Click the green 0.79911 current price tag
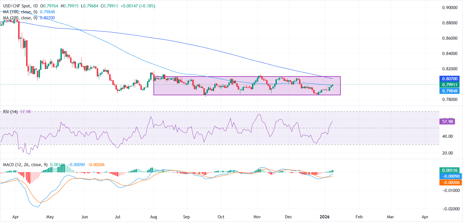 point(450,85)
